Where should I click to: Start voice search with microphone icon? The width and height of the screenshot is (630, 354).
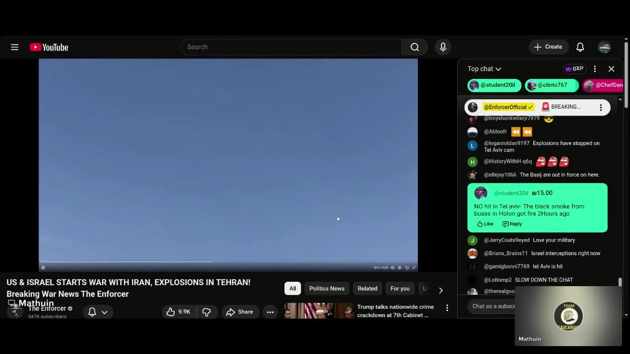(x=443, y=47)
